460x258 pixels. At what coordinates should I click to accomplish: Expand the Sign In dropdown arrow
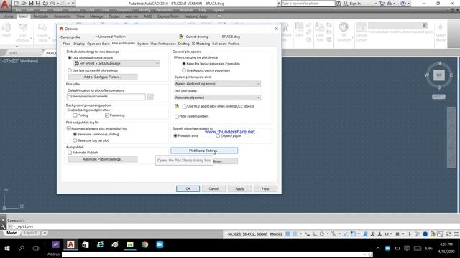(x=376, y=4)
